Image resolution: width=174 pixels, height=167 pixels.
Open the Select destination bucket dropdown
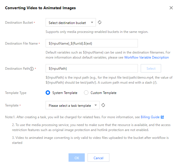[70, 23]
